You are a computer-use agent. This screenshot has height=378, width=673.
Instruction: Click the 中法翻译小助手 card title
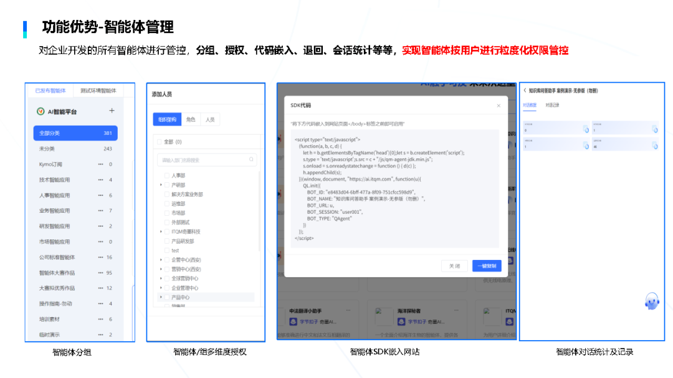[x=305, y=311]
